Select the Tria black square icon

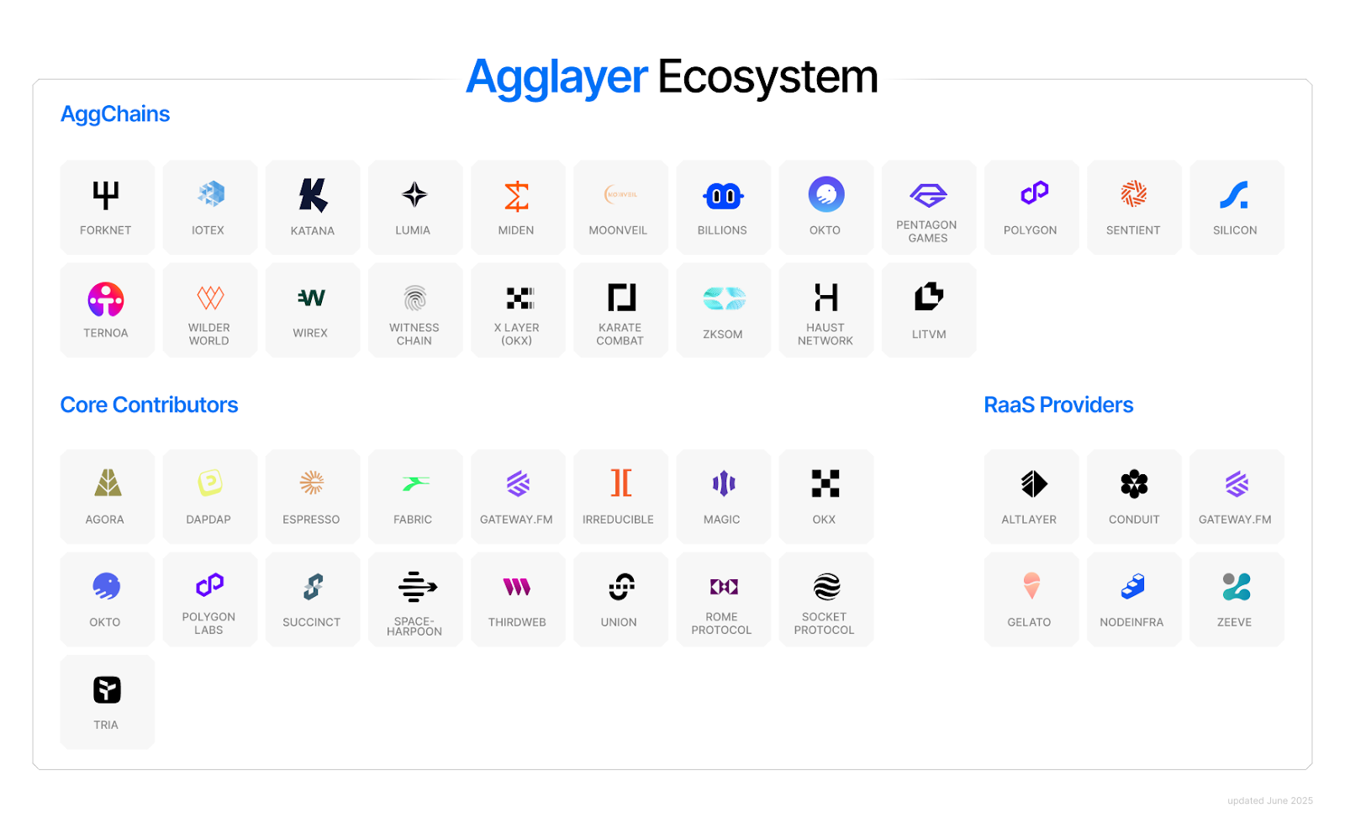107,690
